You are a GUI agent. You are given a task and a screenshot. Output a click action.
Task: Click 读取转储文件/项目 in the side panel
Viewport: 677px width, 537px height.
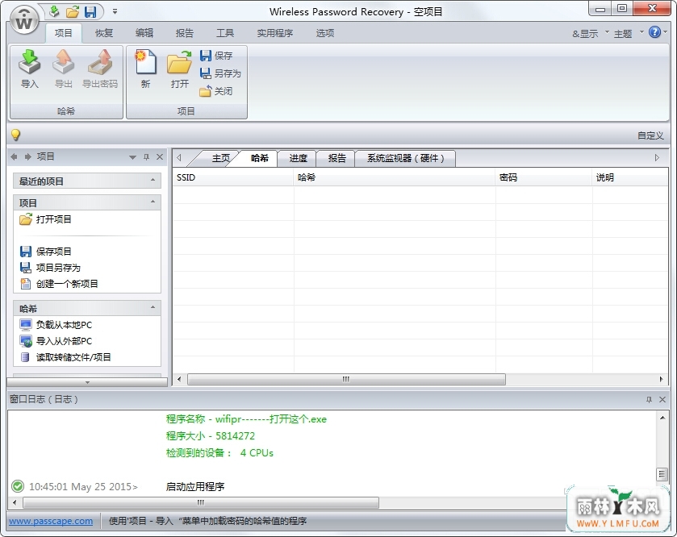tap(65, 357)
